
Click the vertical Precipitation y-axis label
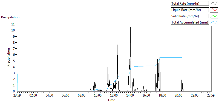[8, 57]
